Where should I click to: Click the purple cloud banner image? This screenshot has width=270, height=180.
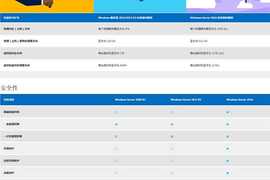tap(228, 6)
